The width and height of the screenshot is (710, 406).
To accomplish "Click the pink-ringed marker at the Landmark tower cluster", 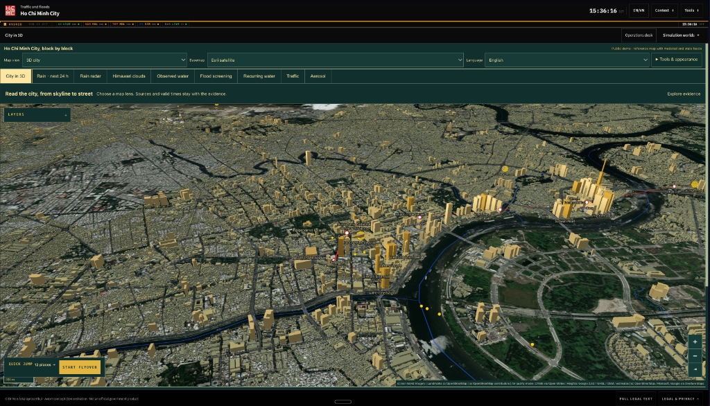I will coord(587,202).
